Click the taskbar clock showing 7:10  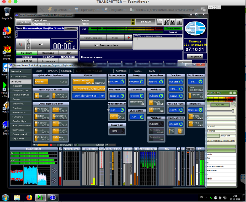tap(235, 198)
